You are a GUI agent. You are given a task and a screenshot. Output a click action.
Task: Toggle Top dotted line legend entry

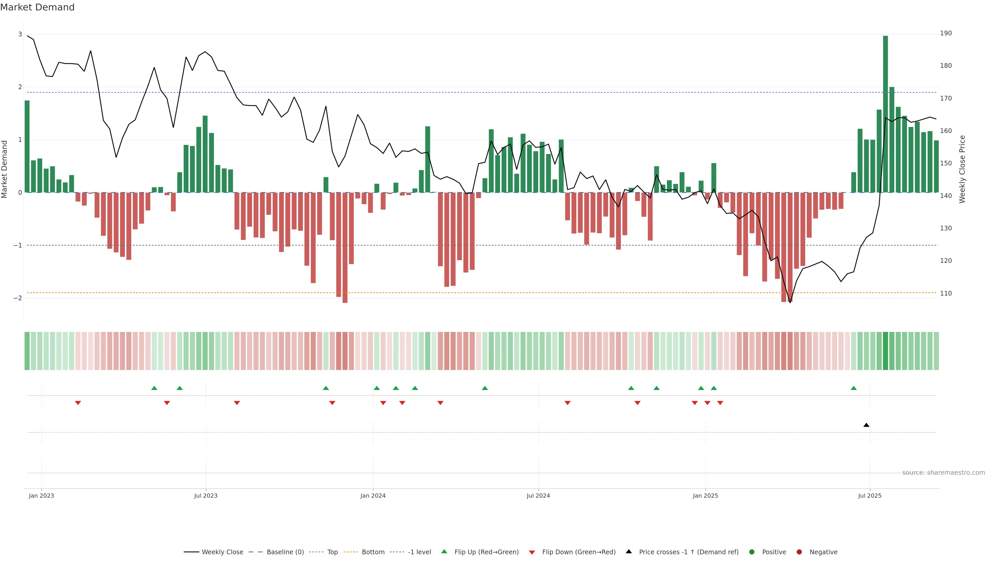click(332, 552)
